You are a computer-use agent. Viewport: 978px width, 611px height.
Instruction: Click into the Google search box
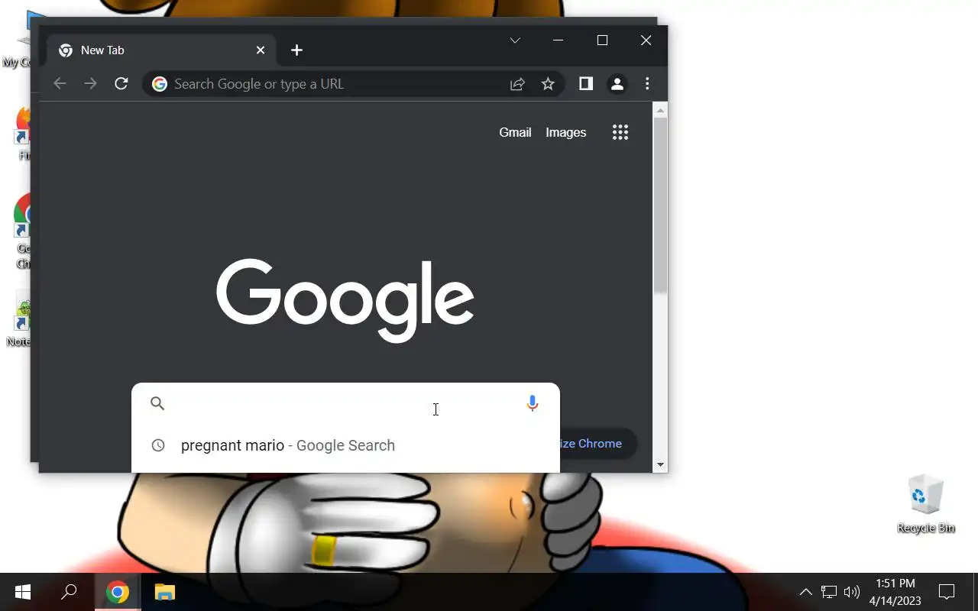coord(345,403)
